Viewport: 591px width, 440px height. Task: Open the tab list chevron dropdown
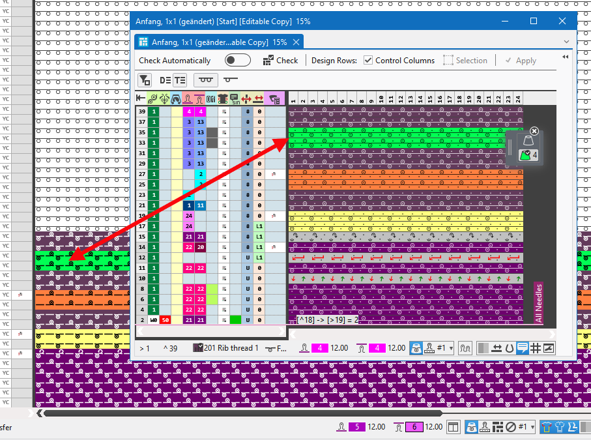pos(566,42)
